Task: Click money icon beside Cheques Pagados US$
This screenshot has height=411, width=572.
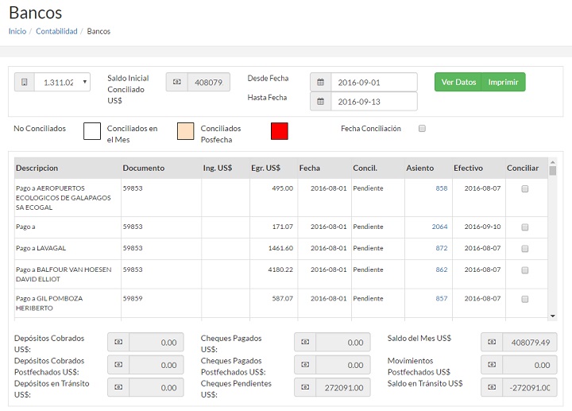Action: point(304,342)
